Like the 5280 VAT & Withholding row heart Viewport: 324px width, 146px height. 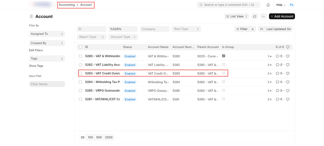pos(288,56)
